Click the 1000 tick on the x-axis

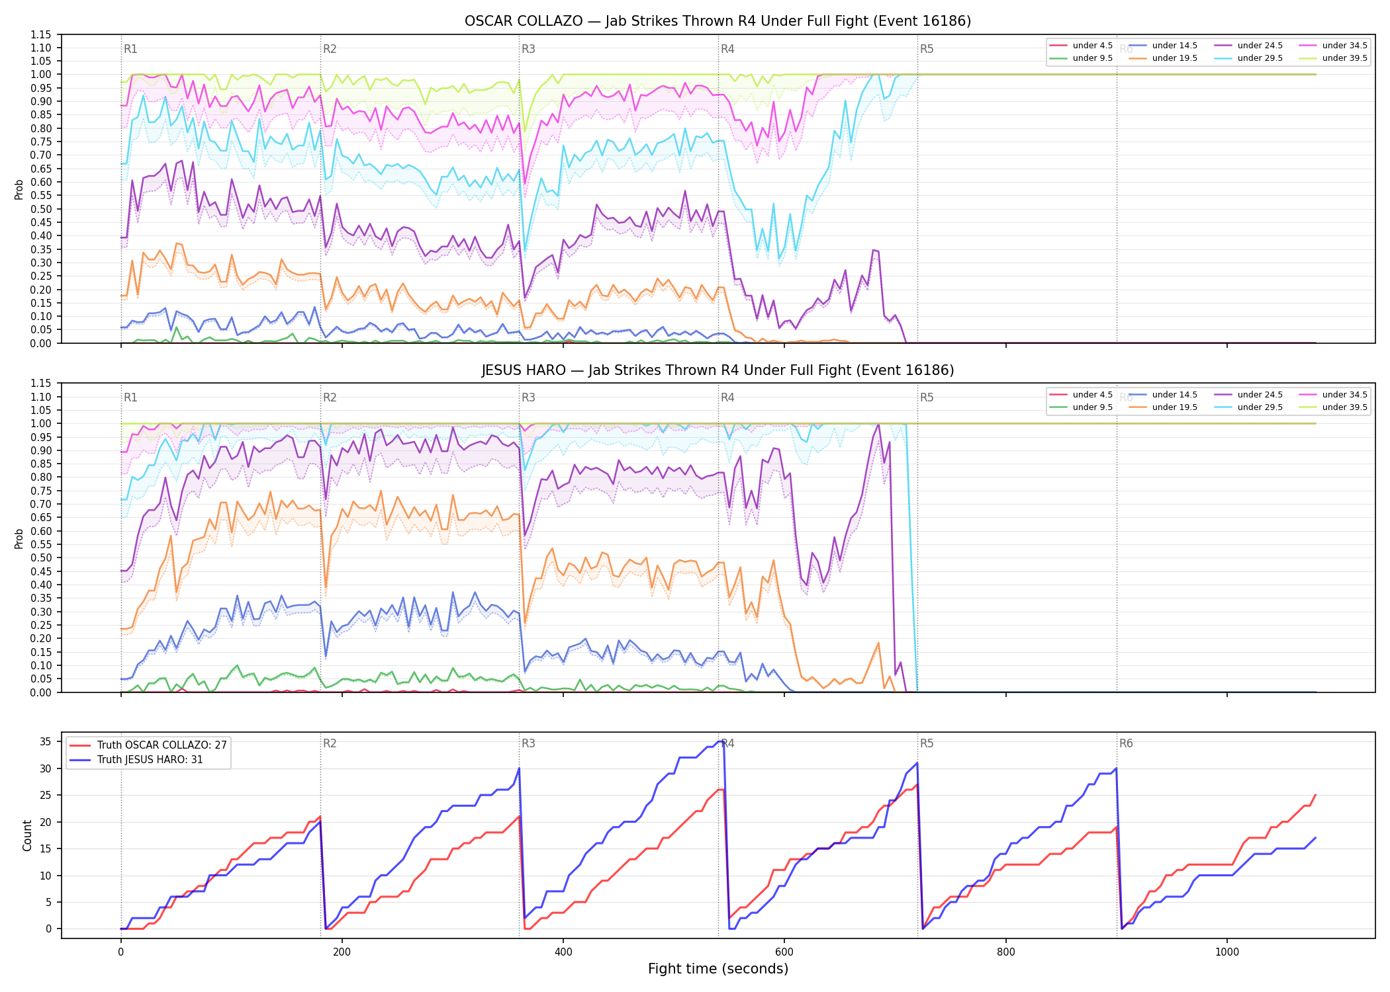[1227, 952]
